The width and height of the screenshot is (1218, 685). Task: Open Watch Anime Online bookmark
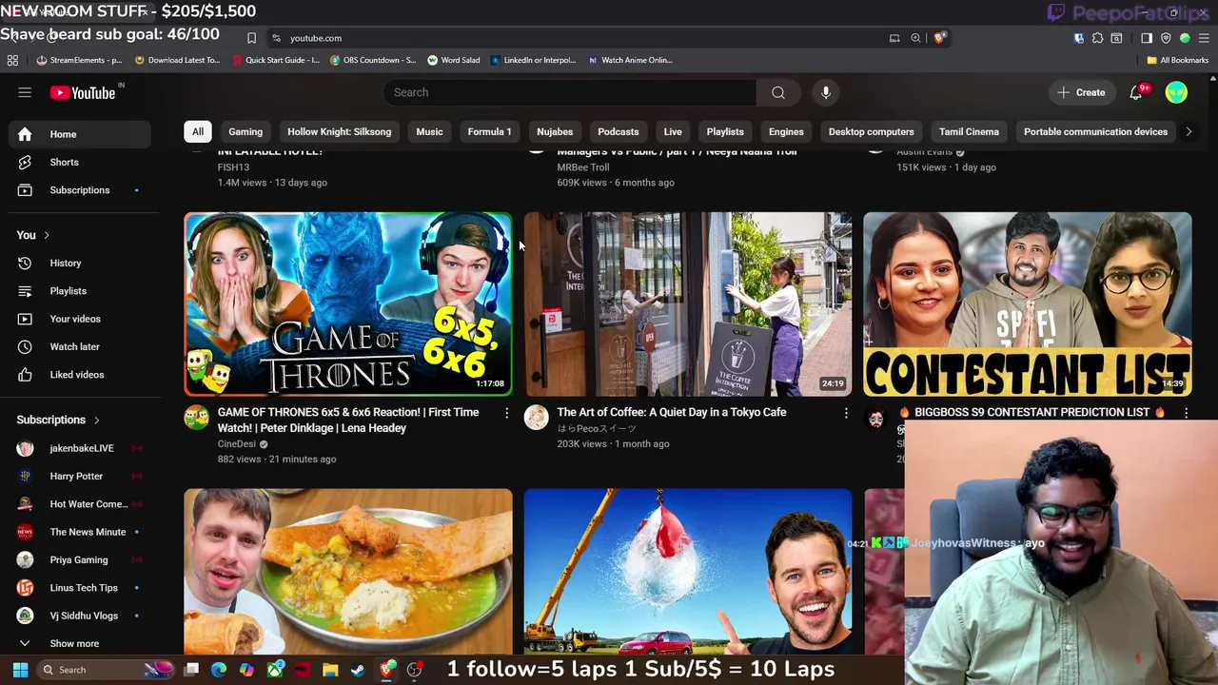[629, 60]
